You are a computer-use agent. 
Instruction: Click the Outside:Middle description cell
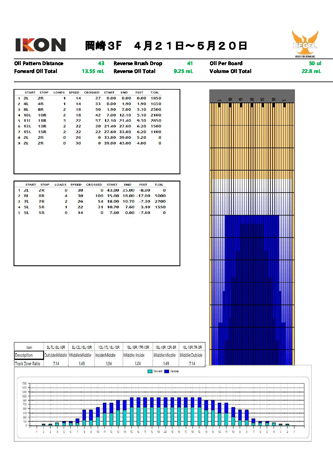click(x=56, y=355)
